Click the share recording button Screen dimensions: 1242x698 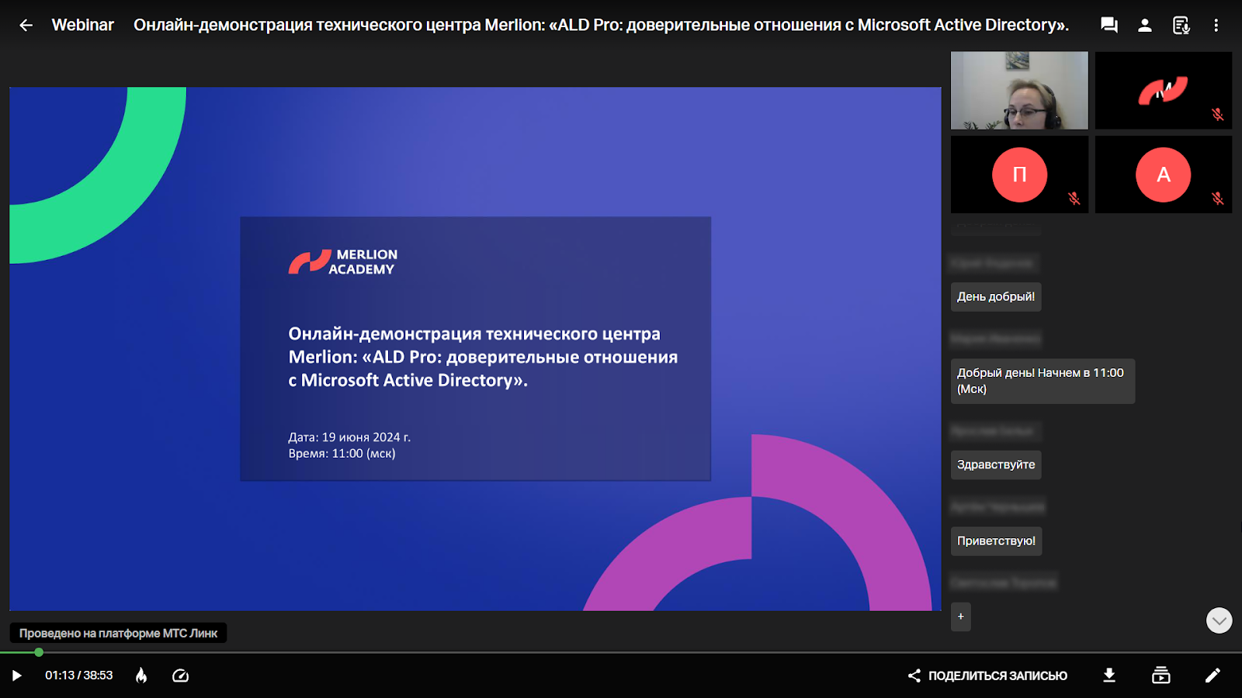point(987,676)
